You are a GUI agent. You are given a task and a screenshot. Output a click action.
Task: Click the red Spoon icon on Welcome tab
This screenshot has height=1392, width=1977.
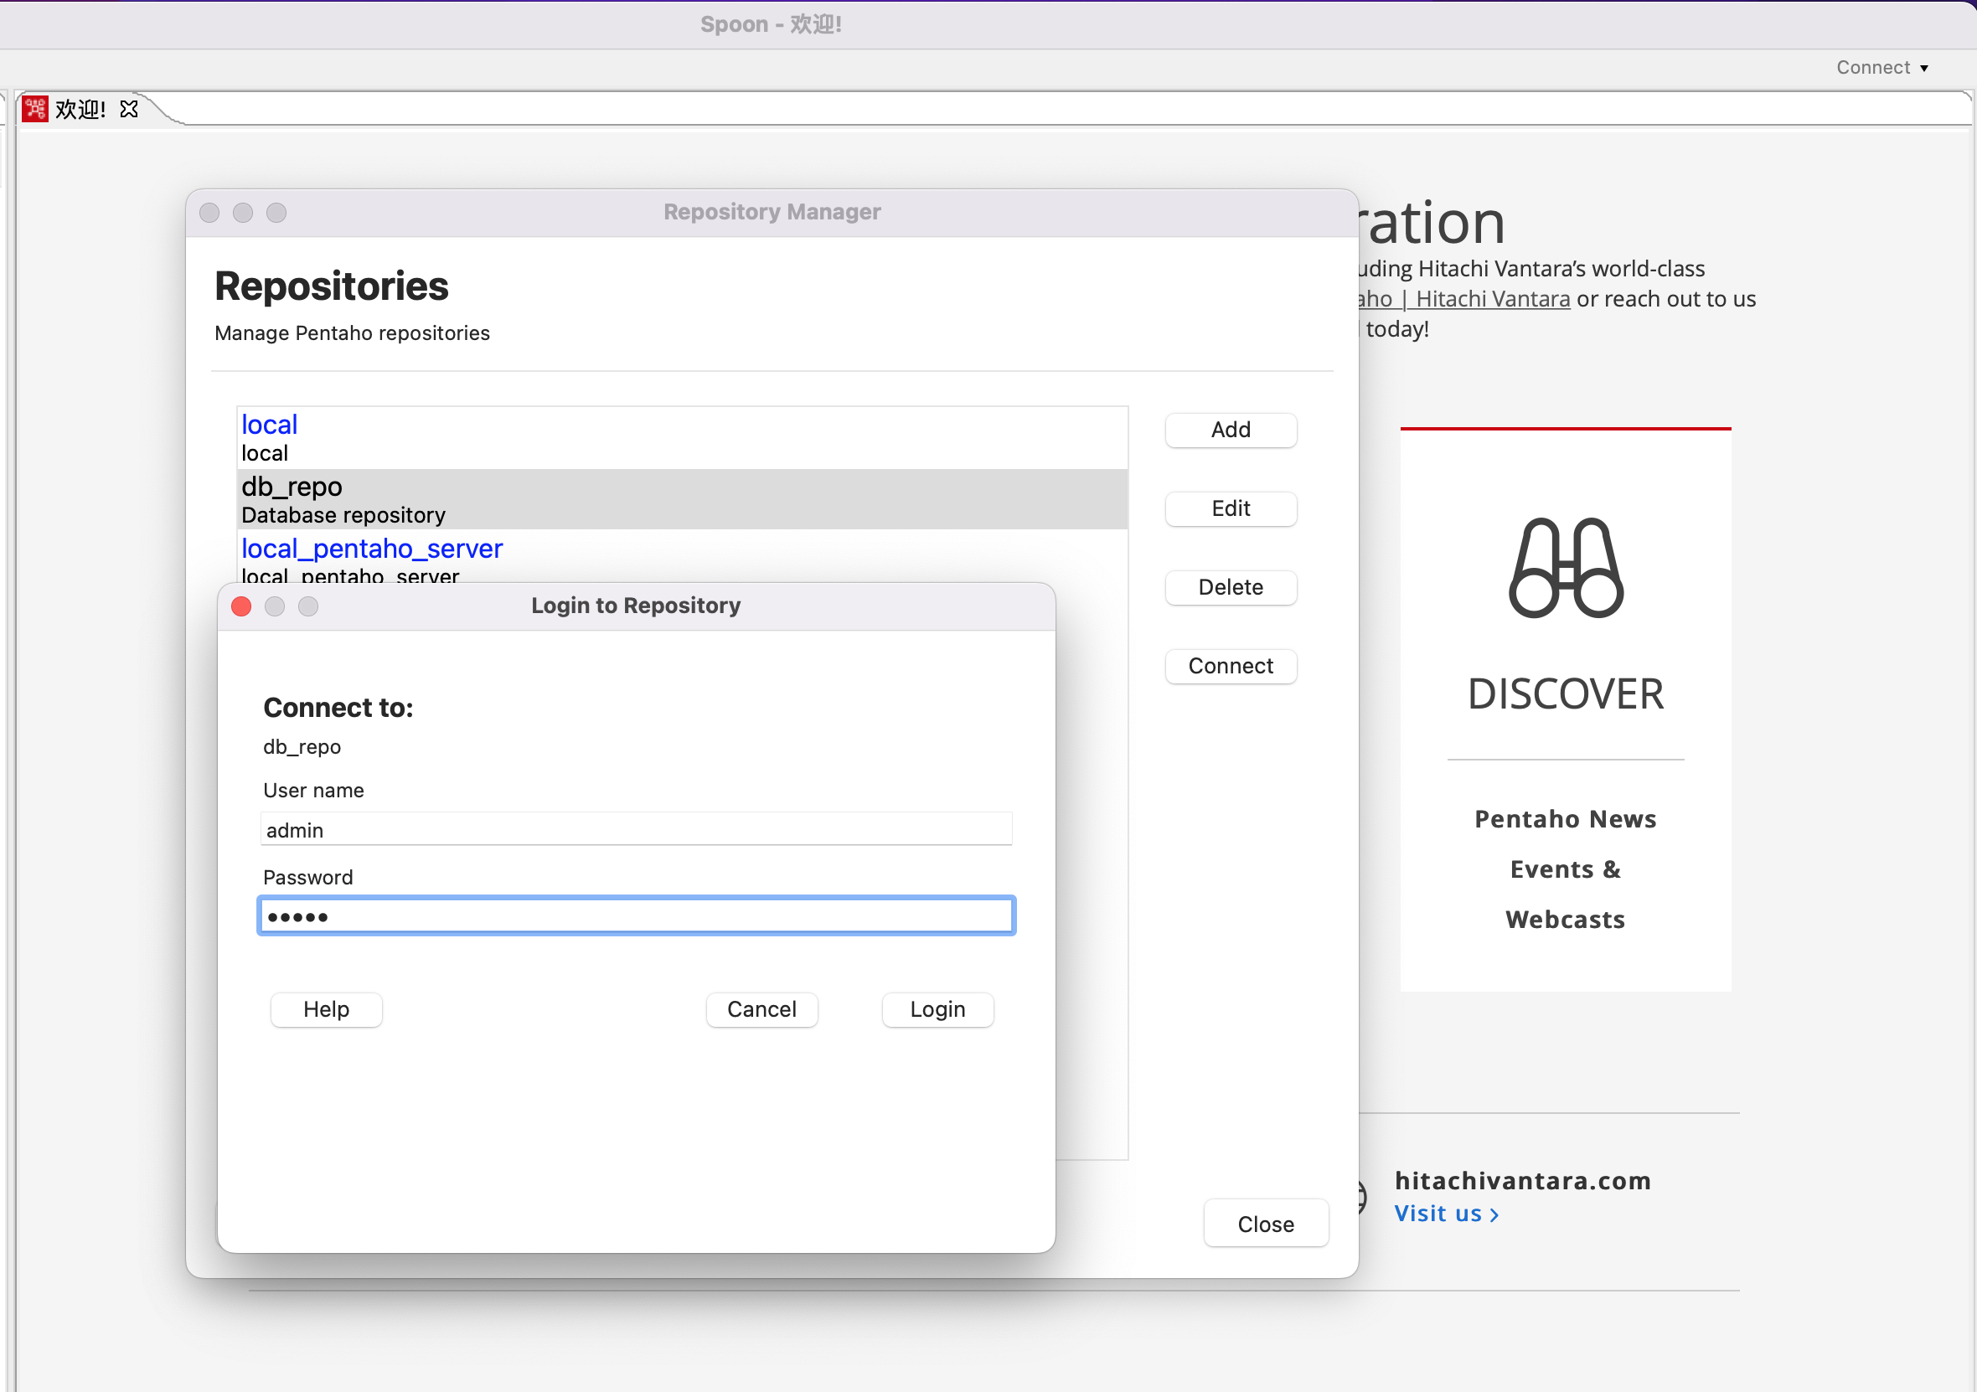[x=35, y=110]
